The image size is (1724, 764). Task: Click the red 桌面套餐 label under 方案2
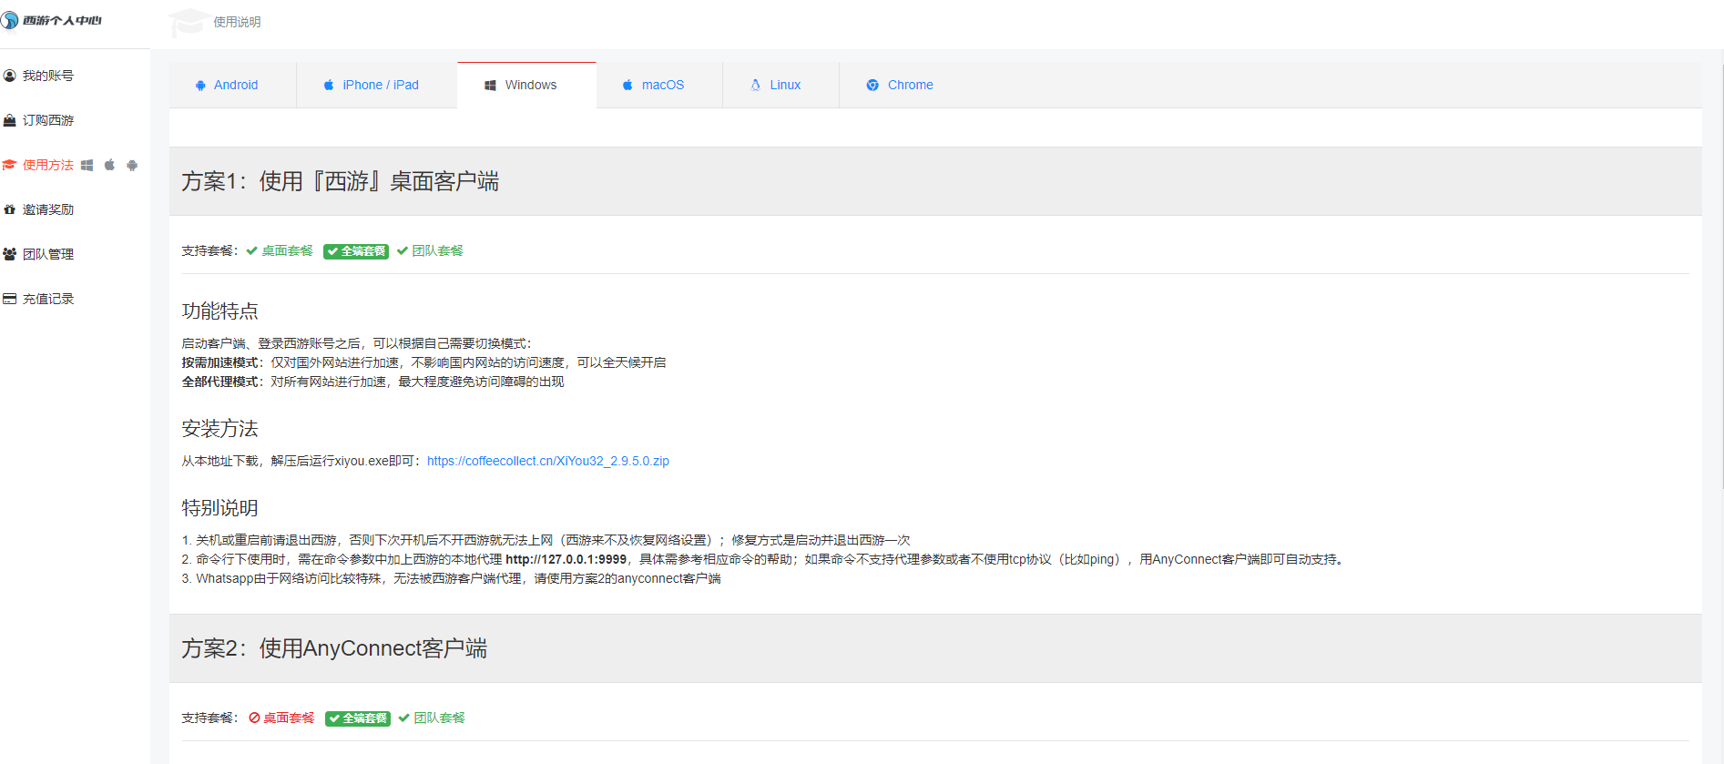tap(289, 718)
